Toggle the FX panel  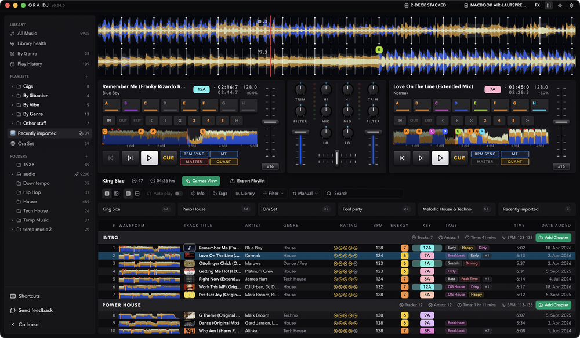click(537, 5)
